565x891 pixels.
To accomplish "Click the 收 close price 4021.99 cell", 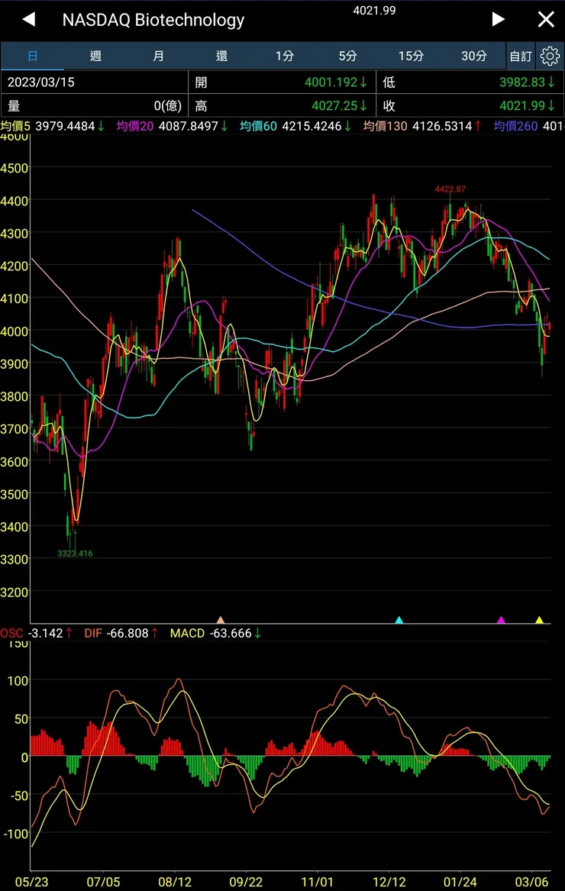I will point(470,105).
